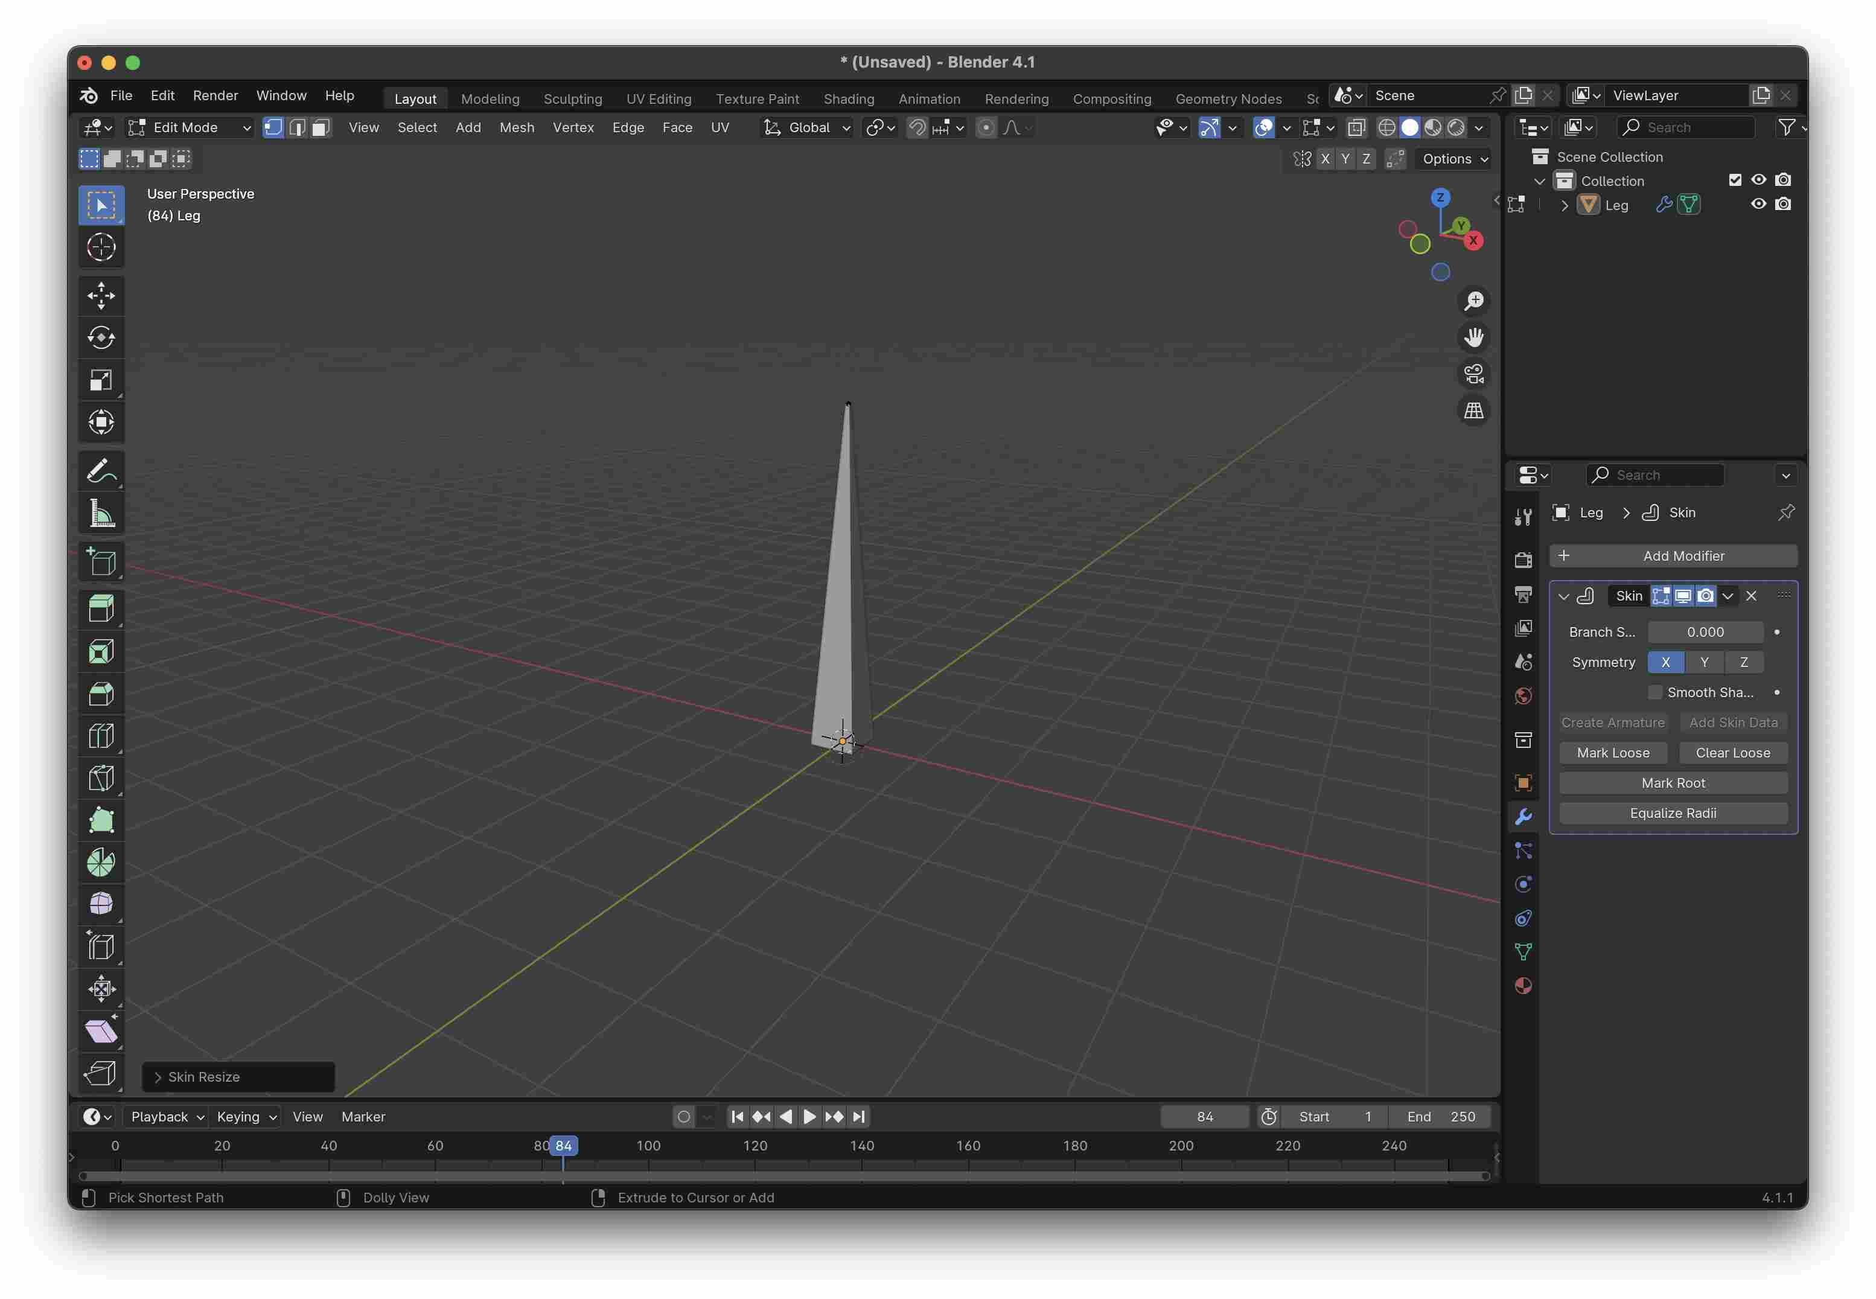This screenshot has width=1876, height=1299.
Task: Open the Vertex menu
Action: click(x=573, y=128)
